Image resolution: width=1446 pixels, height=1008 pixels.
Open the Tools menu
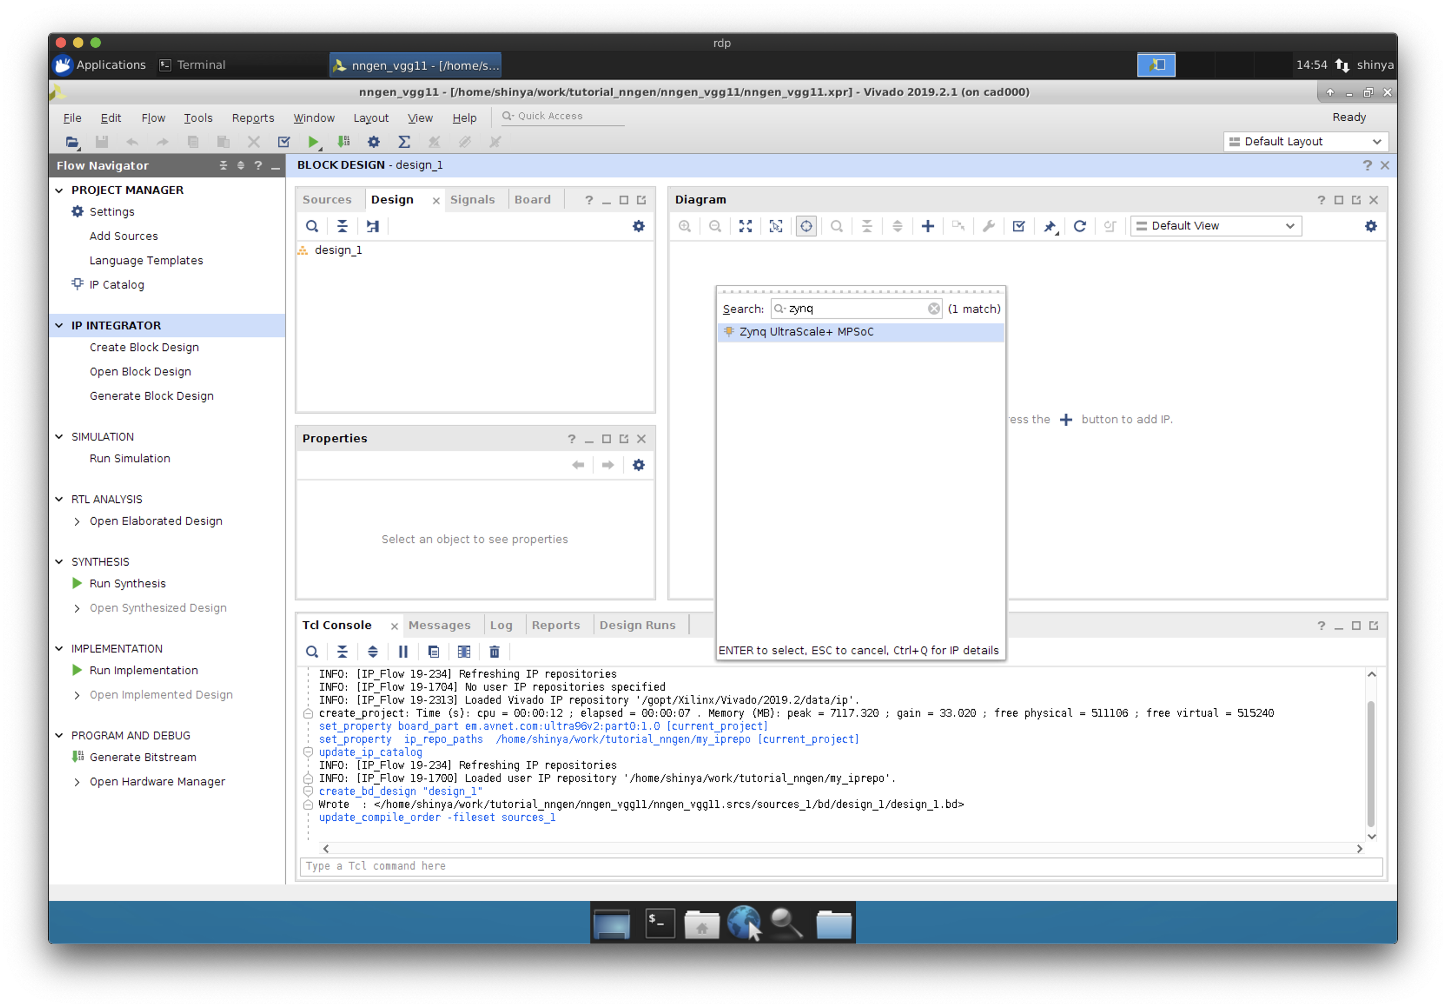(198, 118)
